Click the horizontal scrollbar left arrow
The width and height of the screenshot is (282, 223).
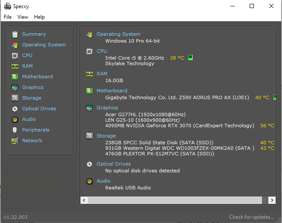pyautogui.click(x=84, y=200)
